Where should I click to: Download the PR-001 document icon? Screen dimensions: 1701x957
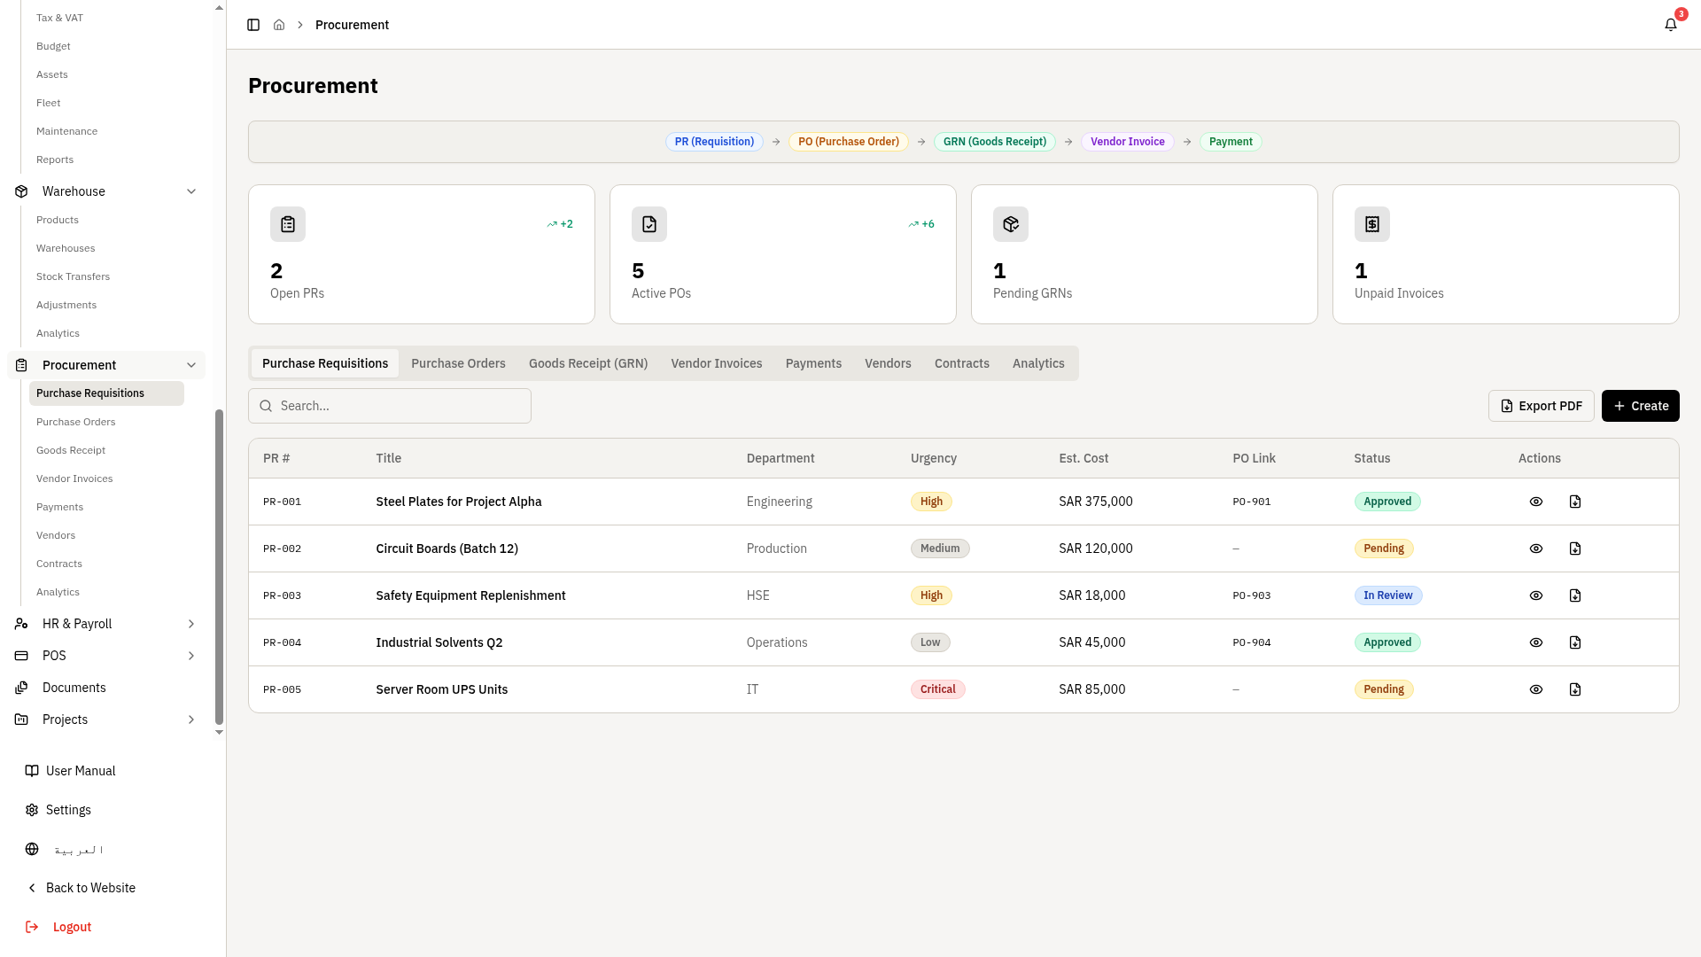tap(1574, 502)
